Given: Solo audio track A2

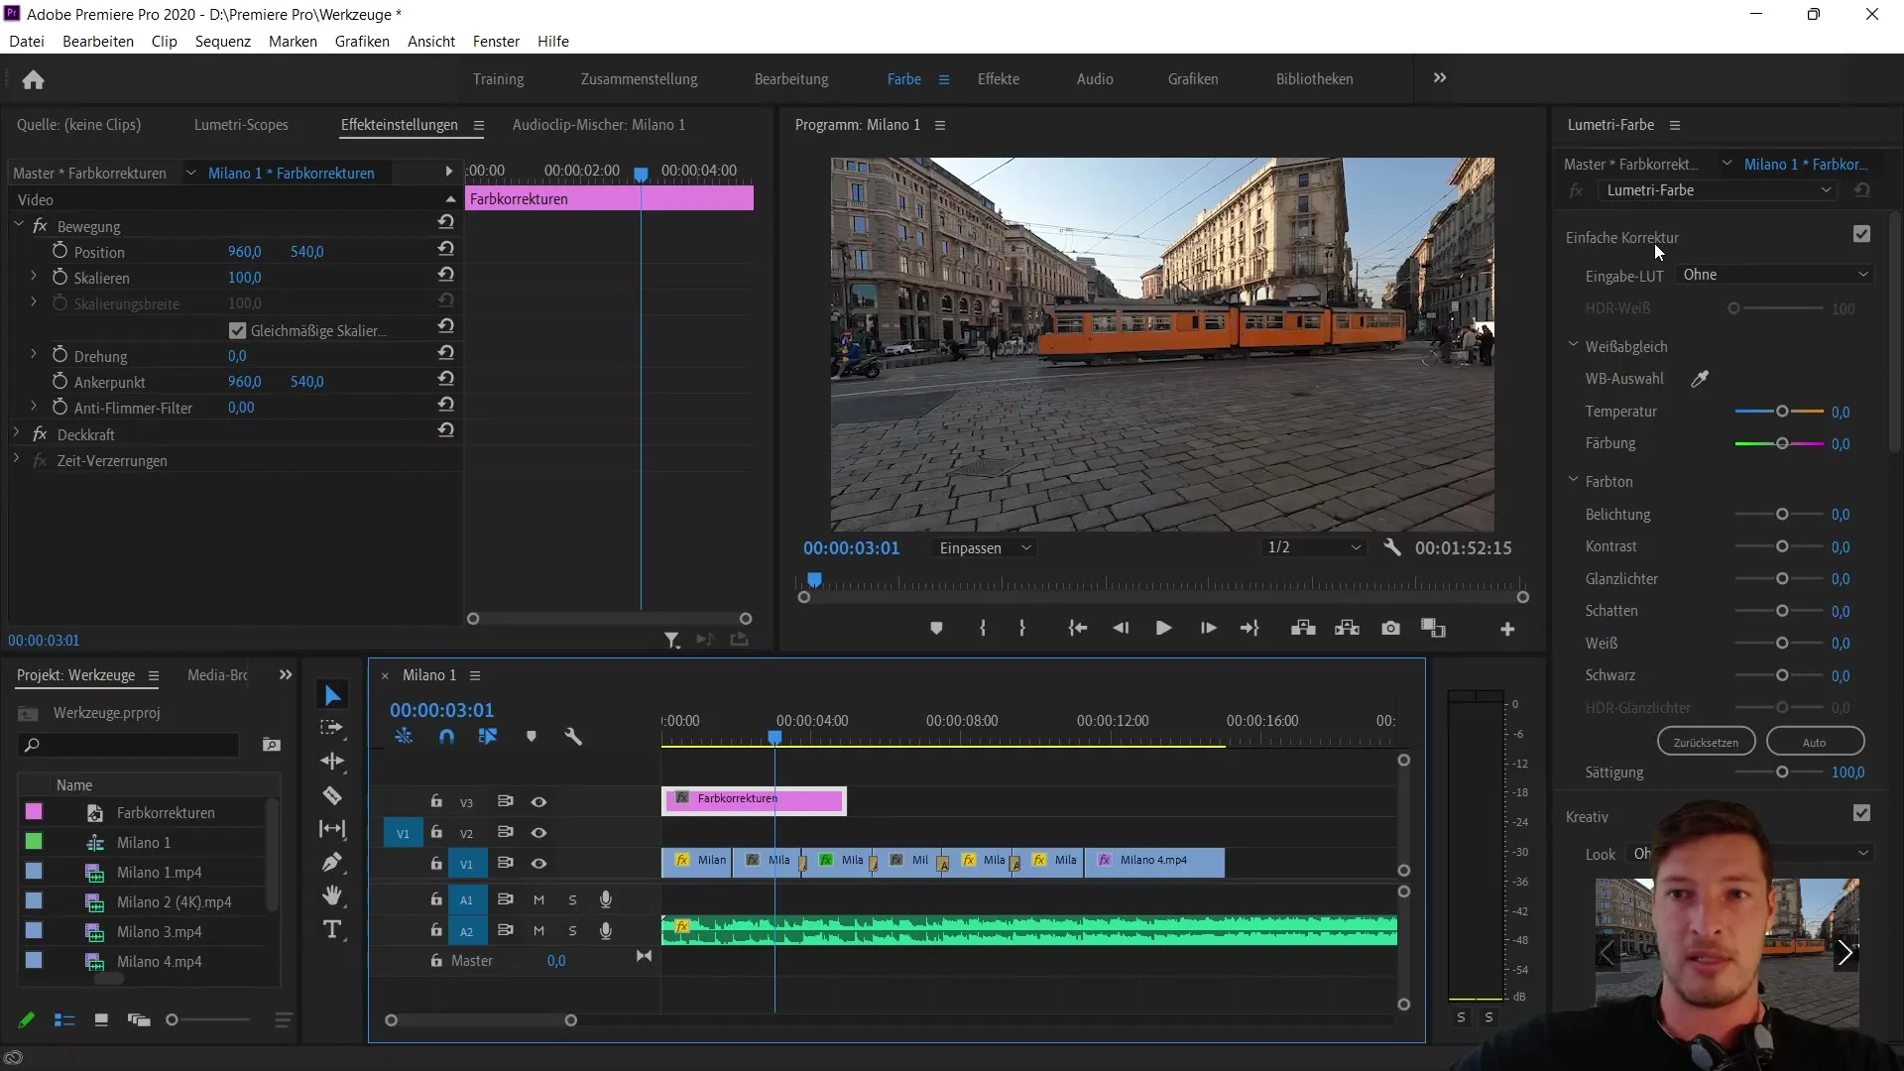Looking at the screenshot, I should pos(572,931).
